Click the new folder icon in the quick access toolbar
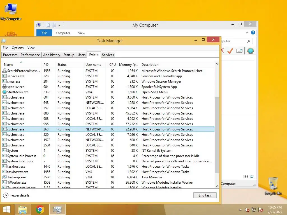This screenshot has width=287, height=215. (x=54, y=25)
